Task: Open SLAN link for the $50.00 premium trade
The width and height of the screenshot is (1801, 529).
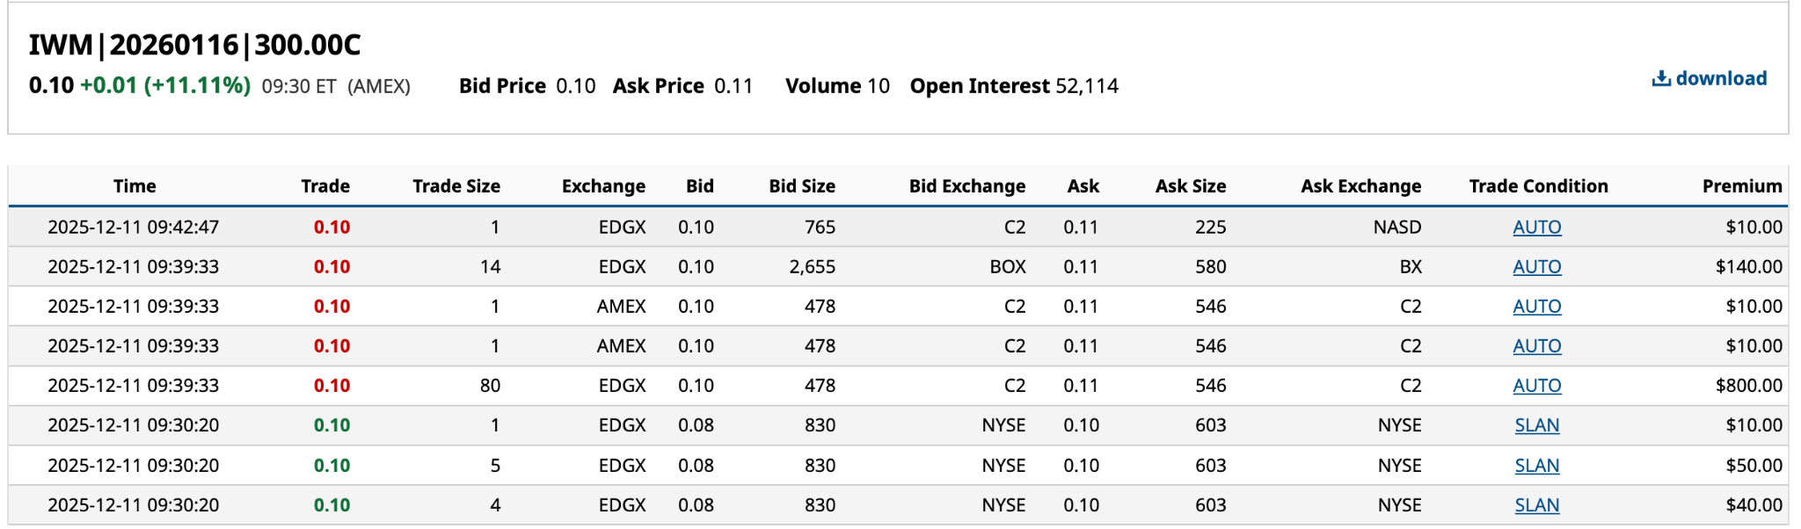Action: point(1536,466)
